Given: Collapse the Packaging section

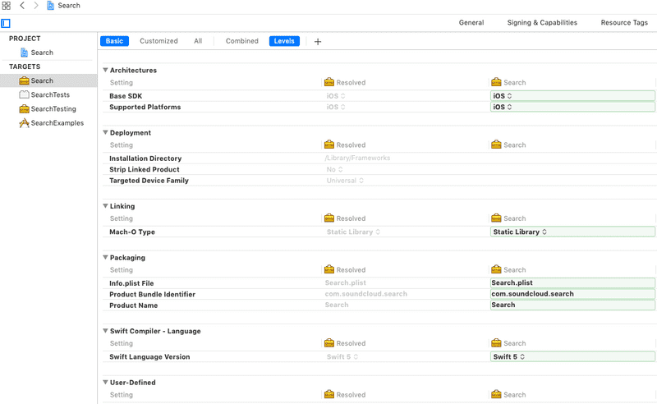Looking at the screenshot, I should 106,257.
